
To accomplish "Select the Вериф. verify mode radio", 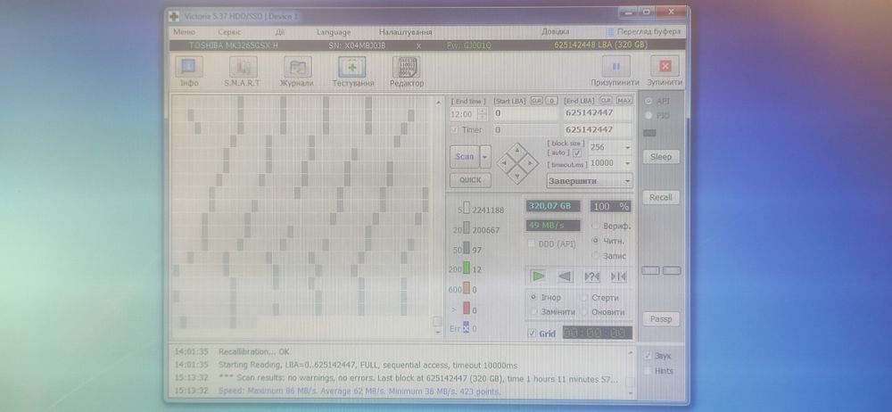I will (x=596, y=226).
